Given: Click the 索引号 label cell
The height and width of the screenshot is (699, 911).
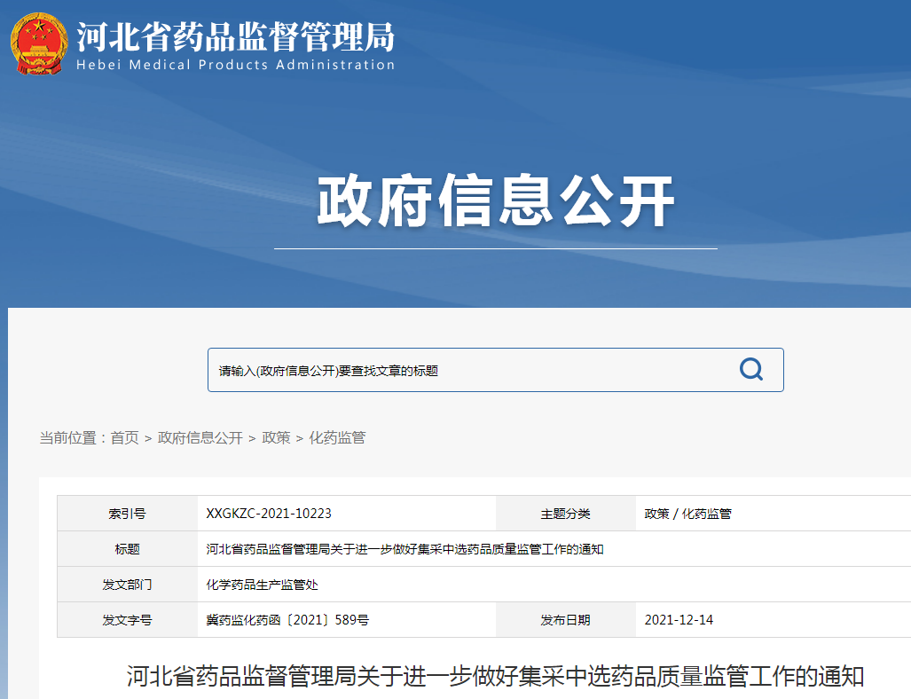Looking at the screenshot, I should [x=127, y=514].
